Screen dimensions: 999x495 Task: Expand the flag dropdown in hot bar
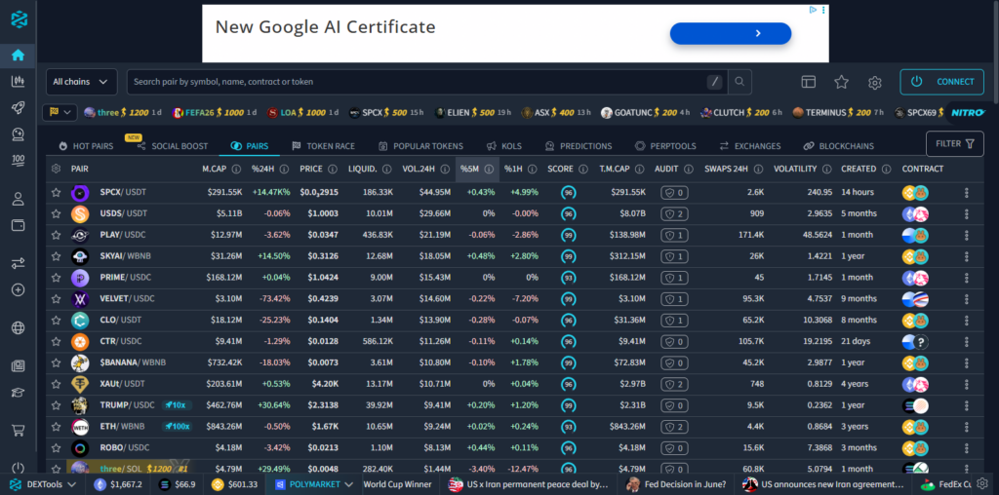point(60,112)
